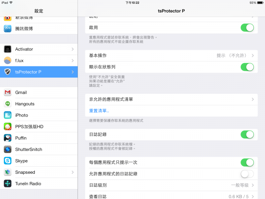Open 基本操作 chevron showing 提示（不允許）
This screenshot has height=199, width=265.
(253, 56)
